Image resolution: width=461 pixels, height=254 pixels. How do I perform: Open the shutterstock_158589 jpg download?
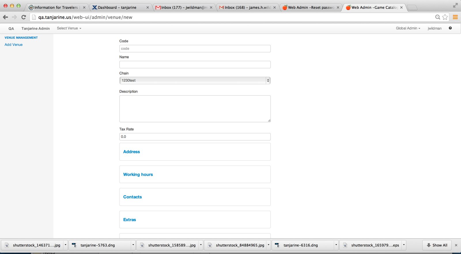click(168, 245)
